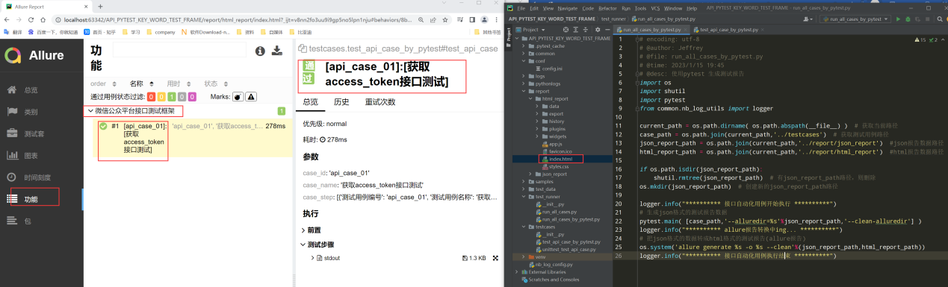948x287 pixels.
Task: Sort the test list by order
Action: point(102,83)
